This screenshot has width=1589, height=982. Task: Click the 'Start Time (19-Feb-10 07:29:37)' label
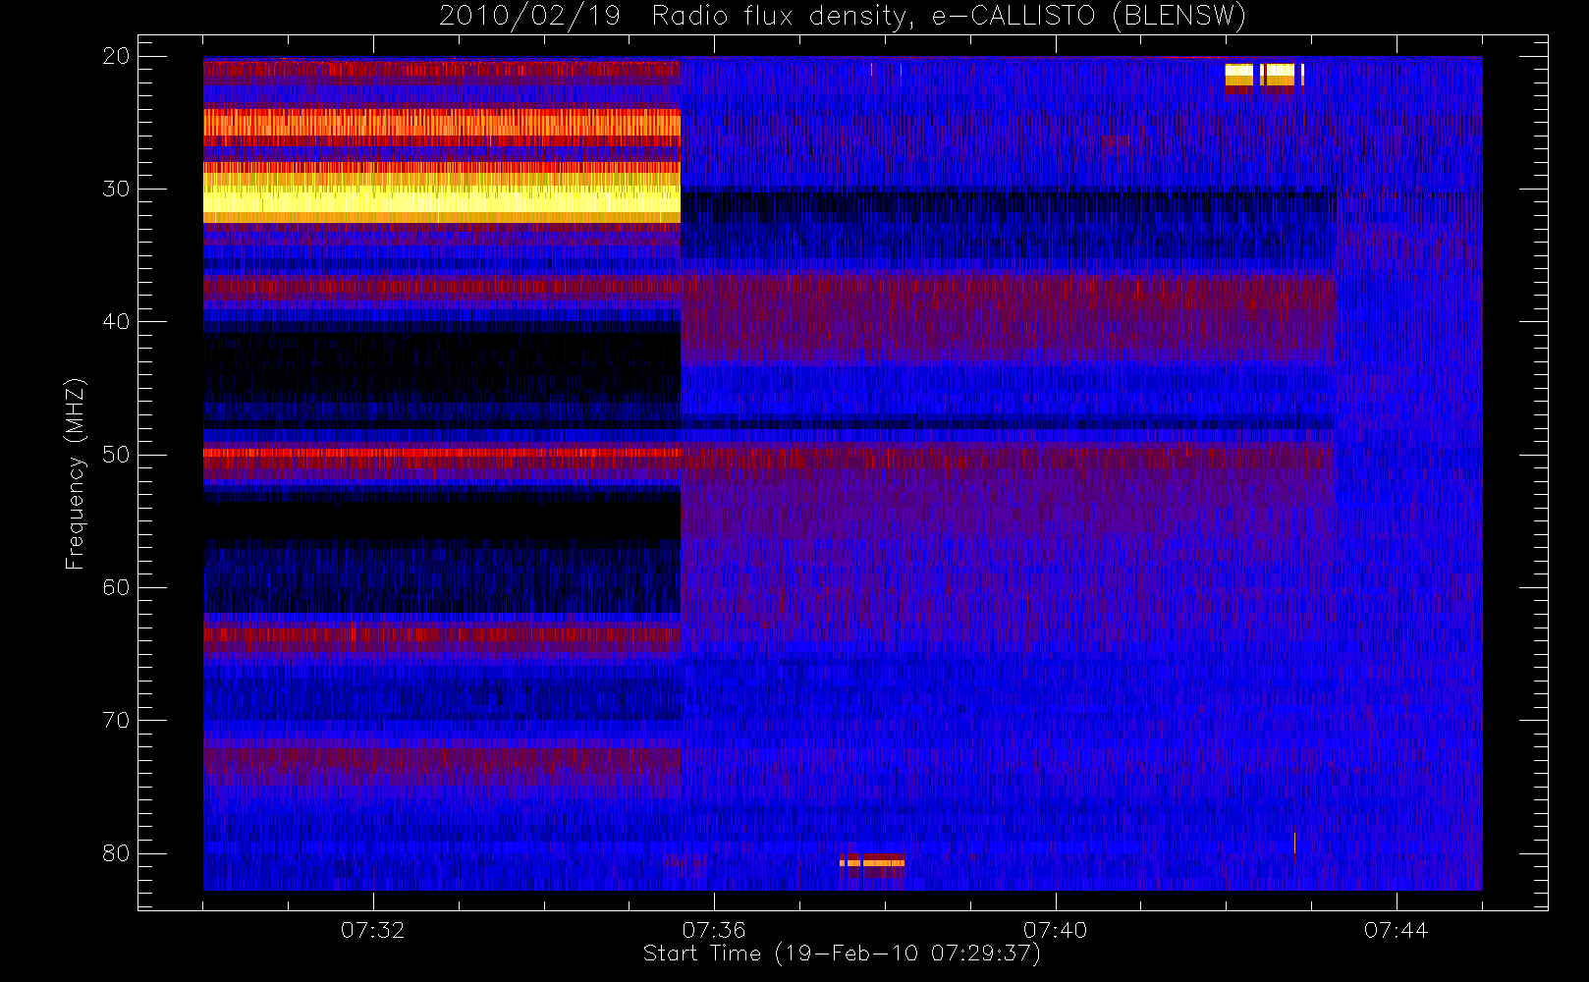842,954
